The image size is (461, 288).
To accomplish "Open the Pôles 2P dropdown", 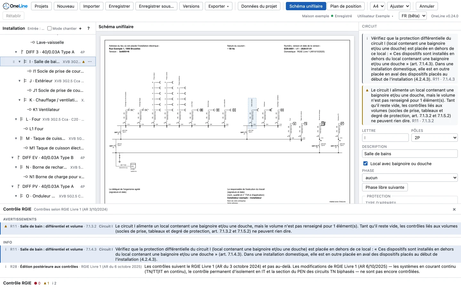I will [x=434, y=138].
